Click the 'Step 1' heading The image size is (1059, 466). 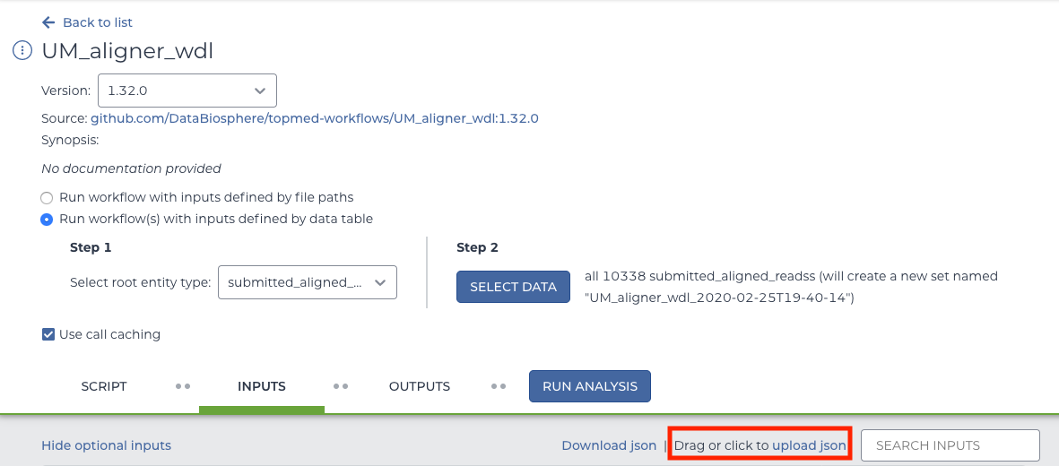click(91, 248)
